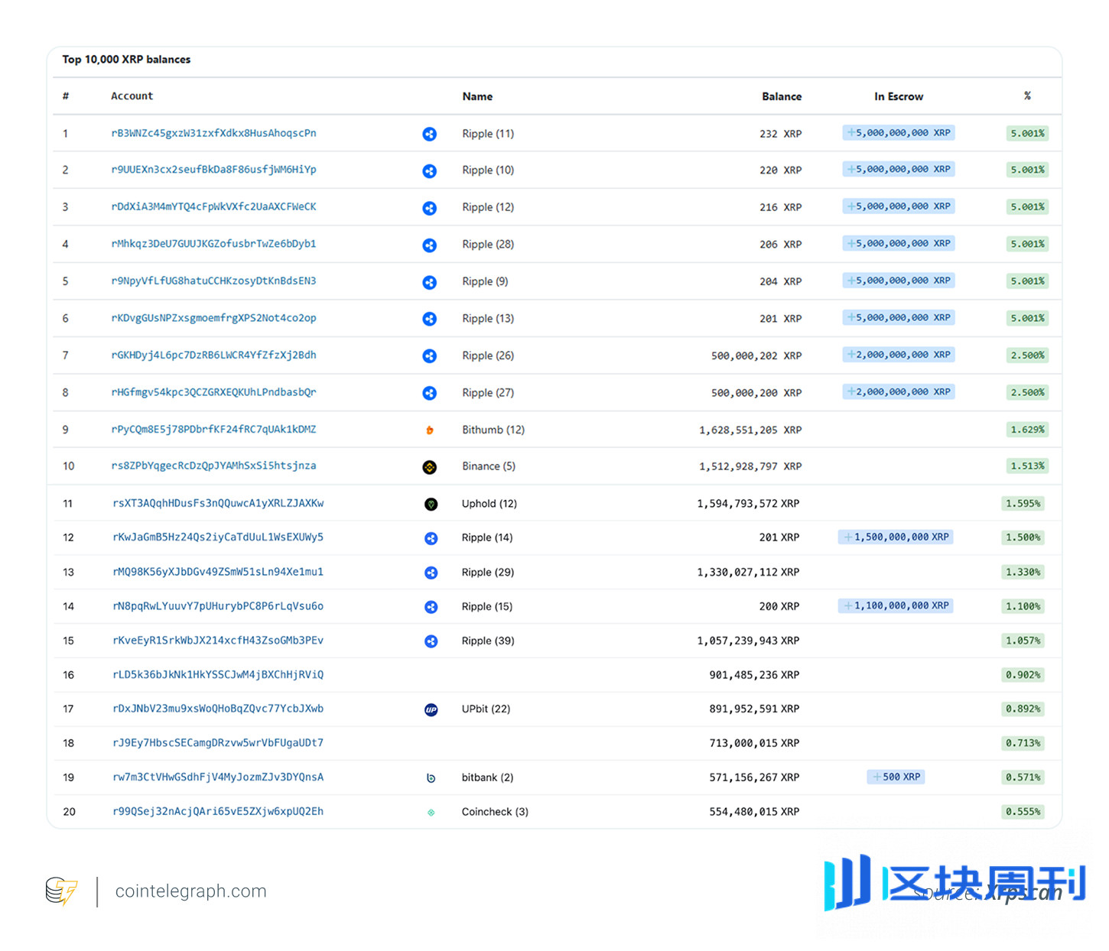Click the Name column header
The image size is (1109, 951).
[x=477, y=96]
